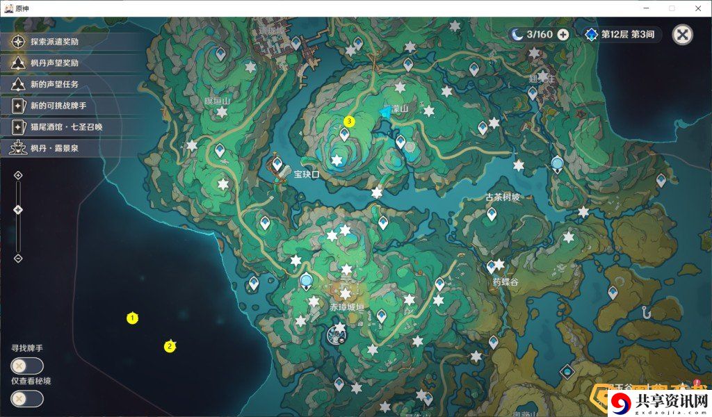The width and height of the screenshot is (712, 417).
Task: Toggle the 仅查看秘境 switch
Action: (x=27, y=399)
